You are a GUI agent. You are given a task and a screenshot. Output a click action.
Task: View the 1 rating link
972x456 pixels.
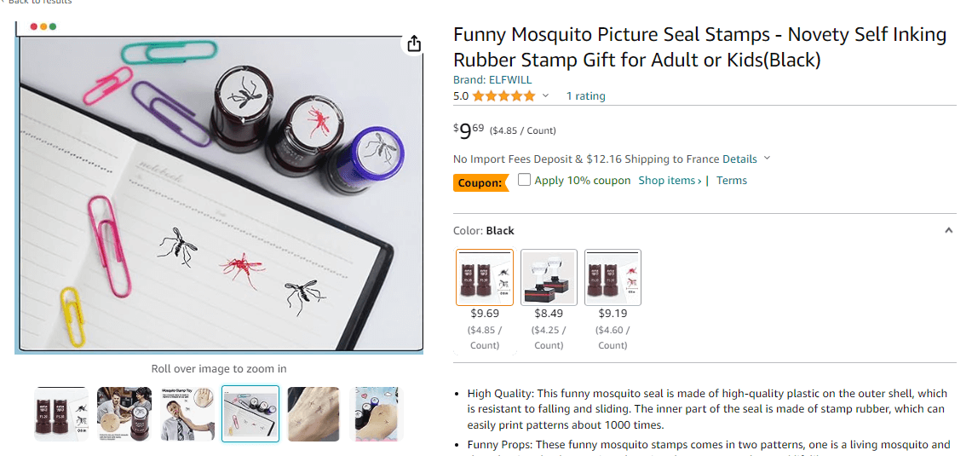(x=586, y=96)
